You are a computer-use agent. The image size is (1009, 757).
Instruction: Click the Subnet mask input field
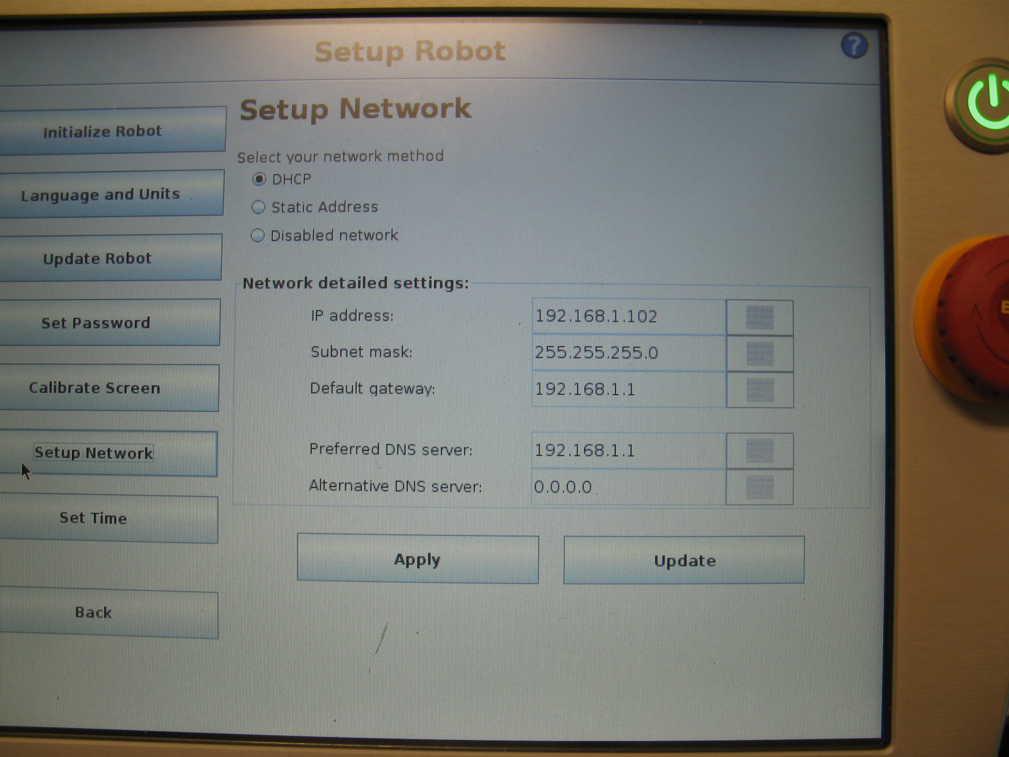click(627, 353)
